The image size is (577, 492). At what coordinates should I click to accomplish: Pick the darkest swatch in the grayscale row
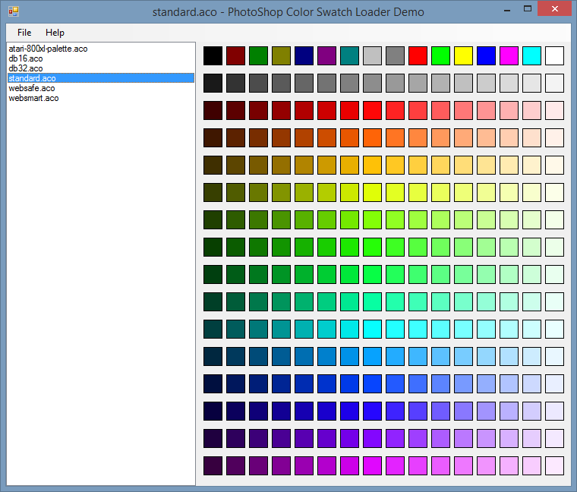click(213, 83)
